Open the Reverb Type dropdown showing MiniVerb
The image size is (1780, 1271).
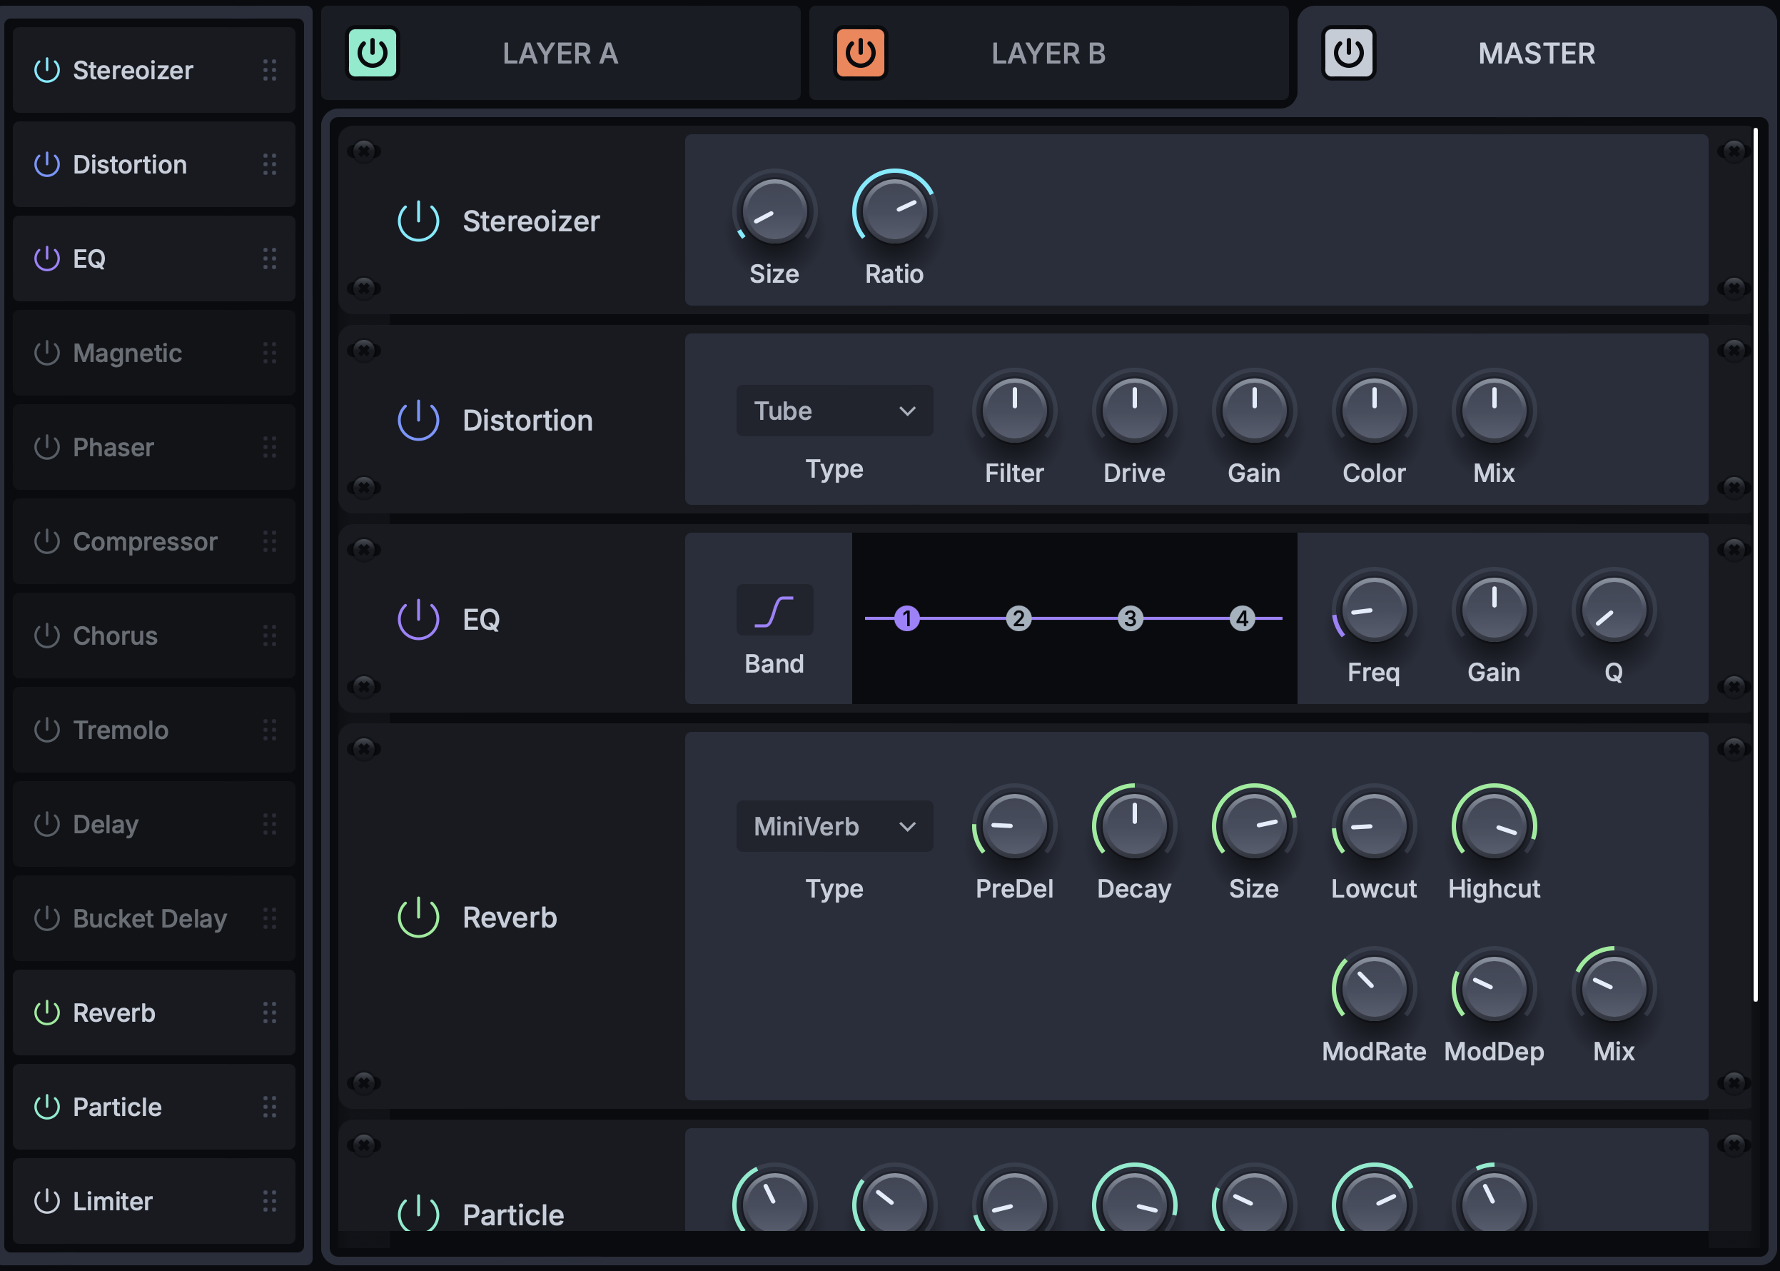[x=834, y=825]
